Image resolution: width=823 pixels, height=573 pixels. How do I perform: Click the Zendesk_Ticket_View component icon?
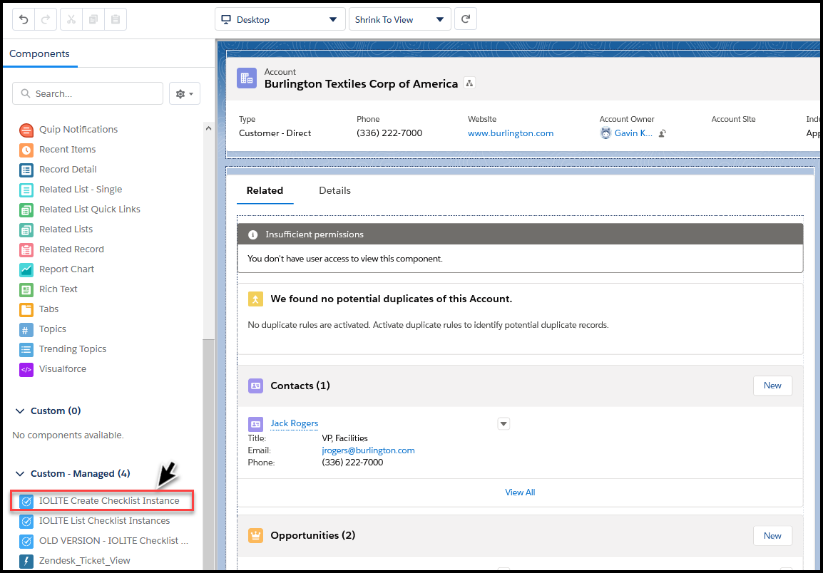[26, 561]
